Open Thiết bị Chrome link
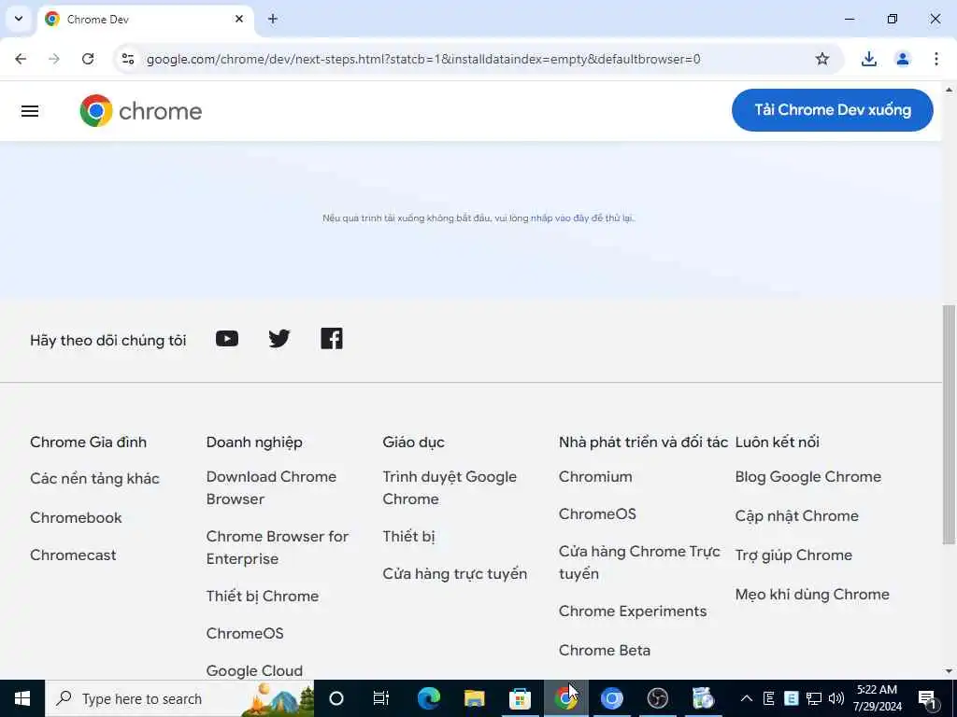Image resolution: width=957 pixels, height=717 pixels. (x=263, y=597)
